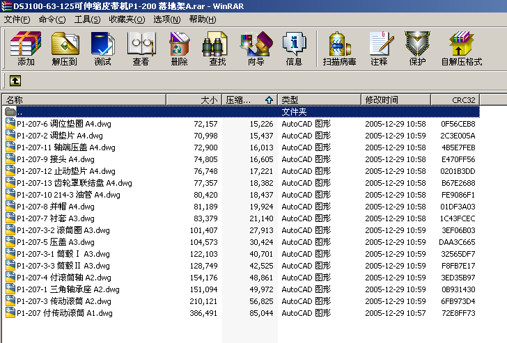
Task: Click CRC32 value 72E8FF73
Action: pos(458,313)
